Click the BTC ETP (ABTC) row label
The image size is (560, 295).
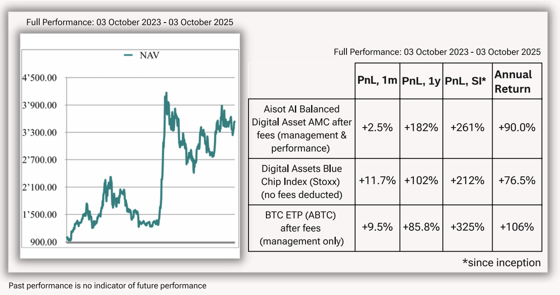click(x=302, y=228)
